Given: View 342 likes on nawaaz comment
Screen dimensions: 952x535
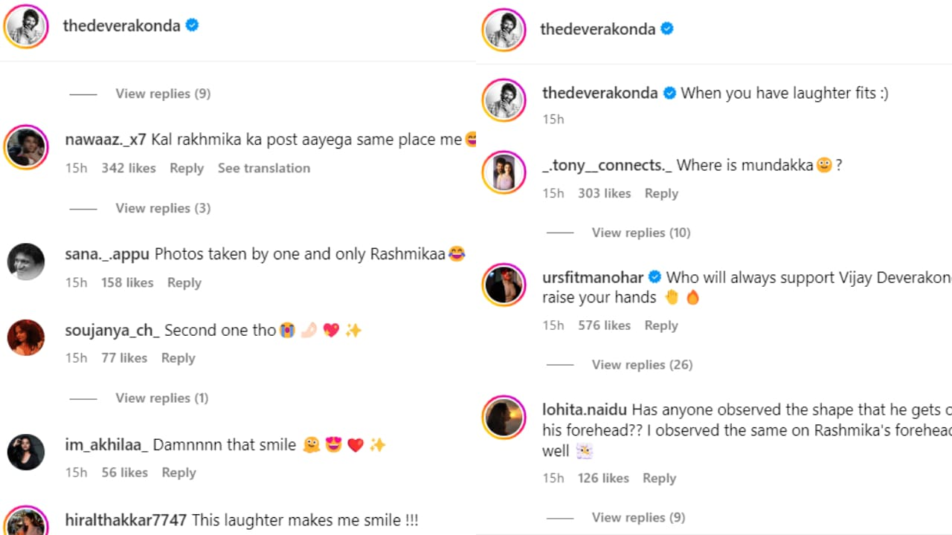Looking at the screenshot, I should point(129,168).
